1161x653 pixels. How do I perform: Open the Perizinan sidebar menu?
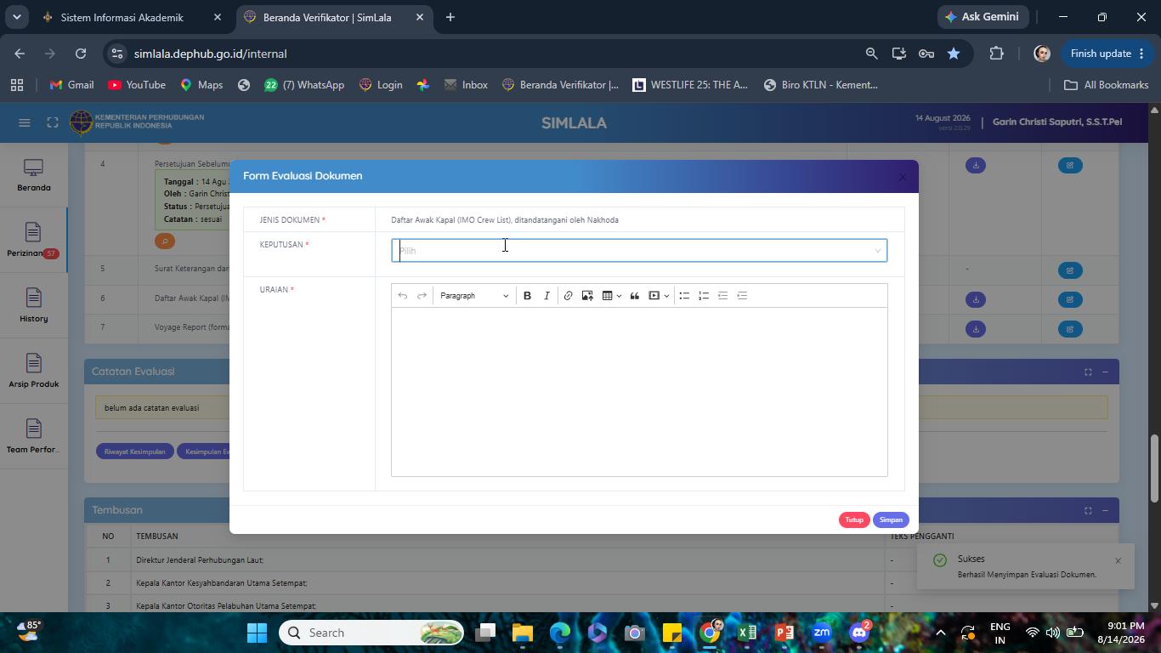coord(33,240)
